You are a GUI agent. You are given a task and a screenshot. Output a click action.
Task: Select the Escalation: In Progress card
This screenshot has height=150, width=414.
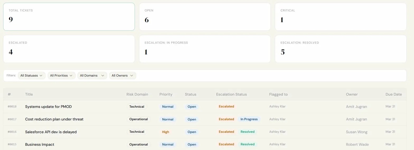click(x=205, y=49)
